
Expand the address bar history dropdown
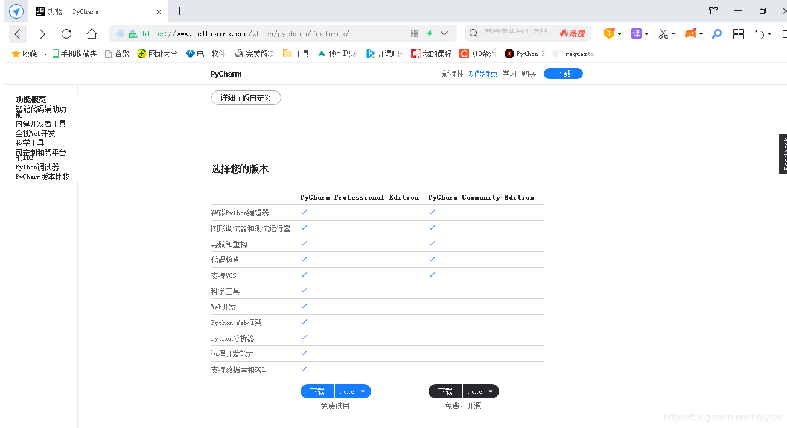444,34
